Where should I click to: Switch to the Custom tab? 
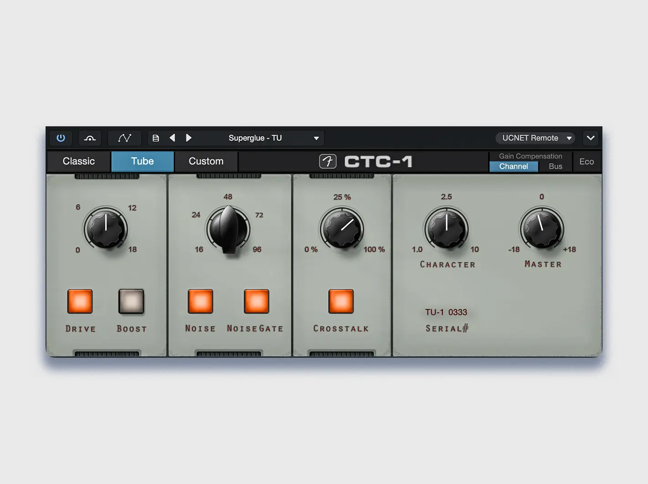206,161
